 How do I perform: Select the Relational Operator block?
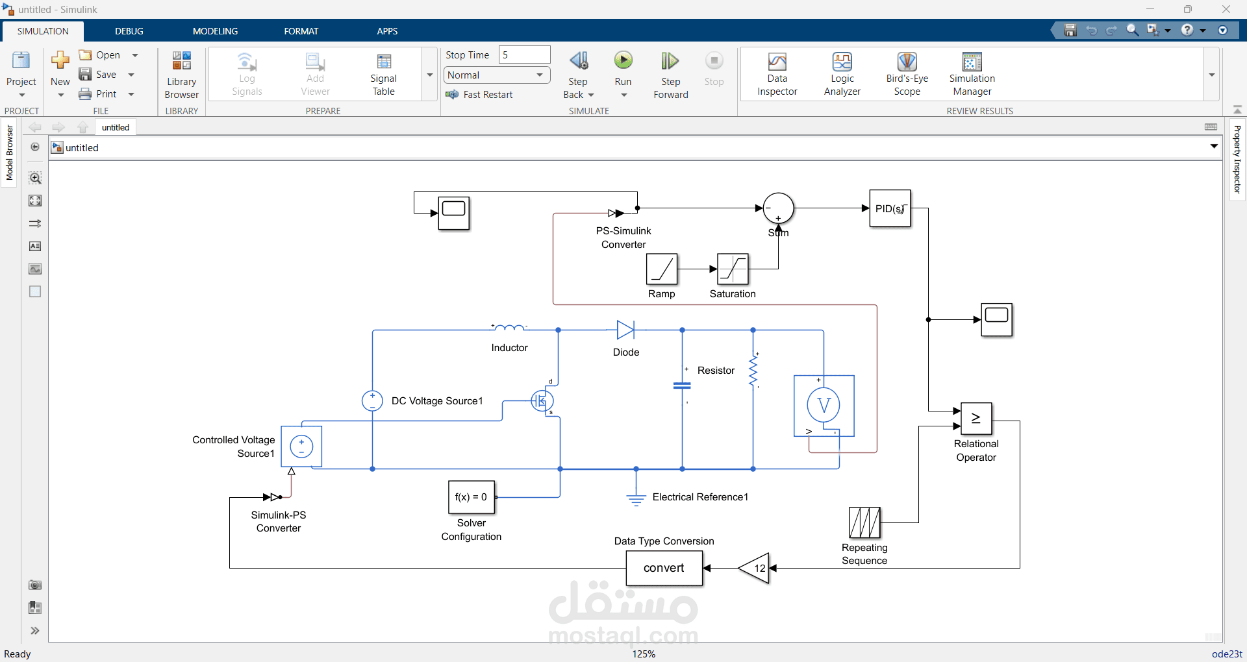[x=976, y=419]
